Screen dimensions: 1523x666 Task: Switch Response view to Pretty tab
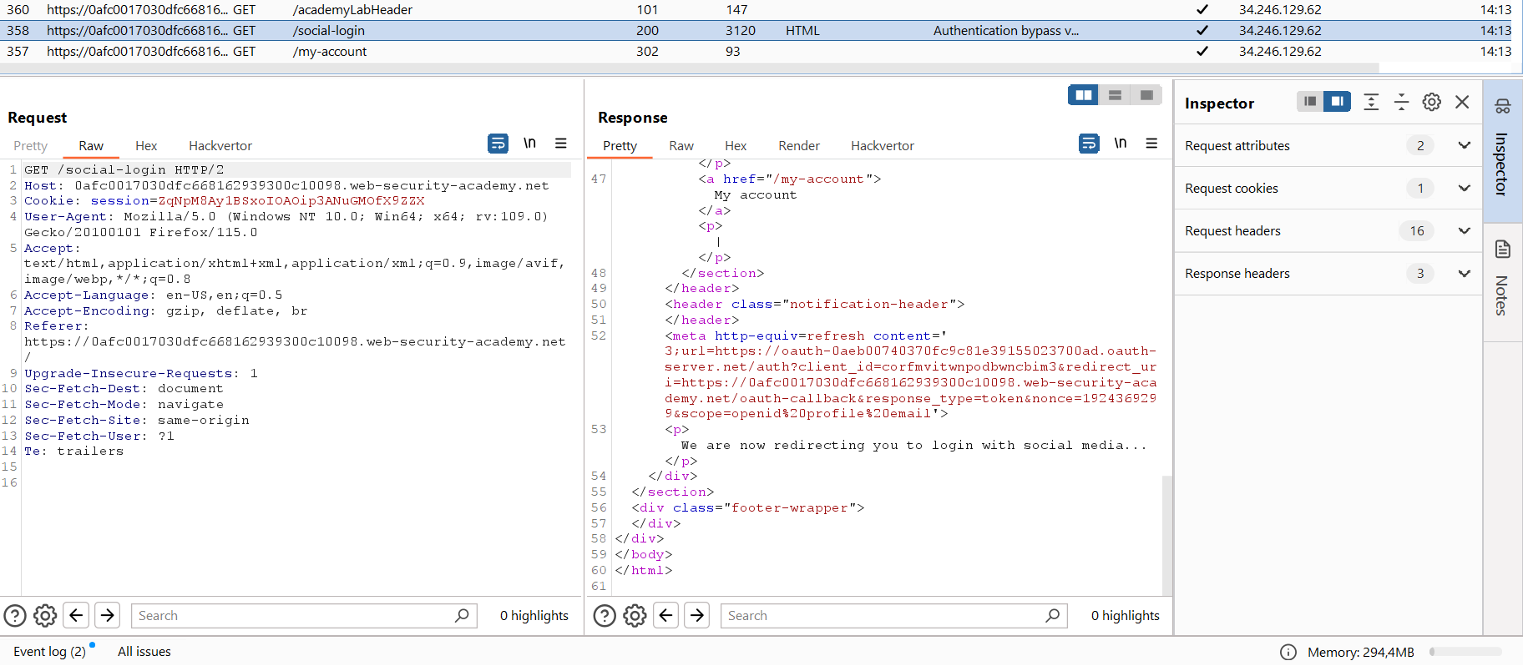[620, 146]
